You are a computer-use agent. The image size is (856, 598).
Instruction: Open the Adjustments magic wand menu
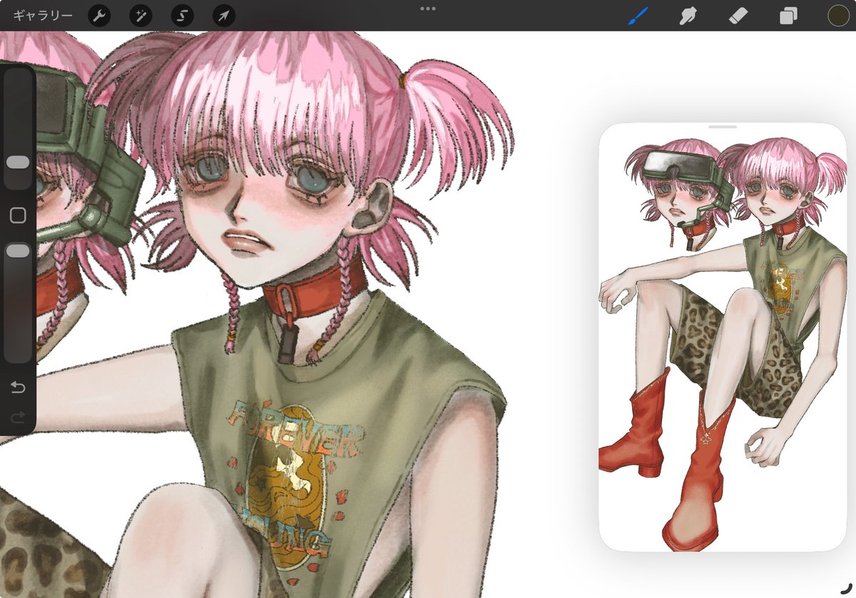[141, 15]
